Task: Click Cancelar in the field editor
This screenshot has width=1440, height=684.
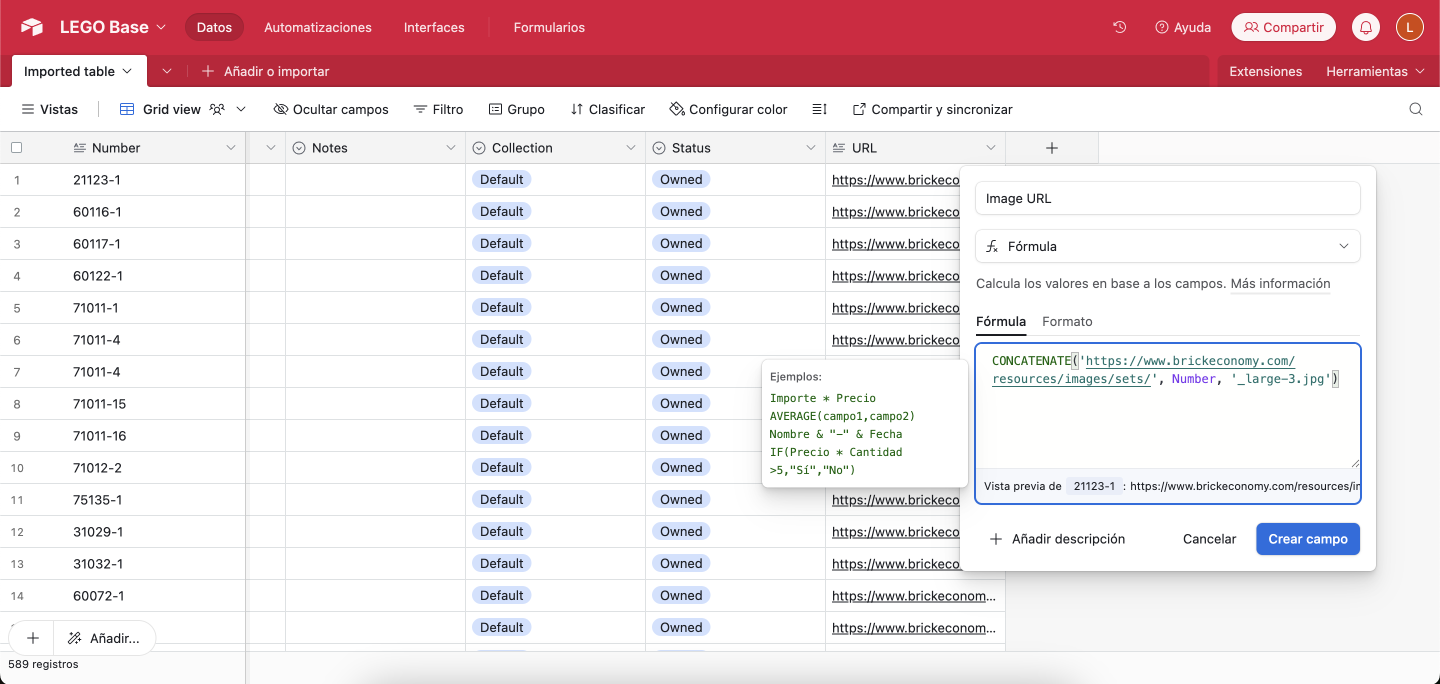Action: point(1209,538)
